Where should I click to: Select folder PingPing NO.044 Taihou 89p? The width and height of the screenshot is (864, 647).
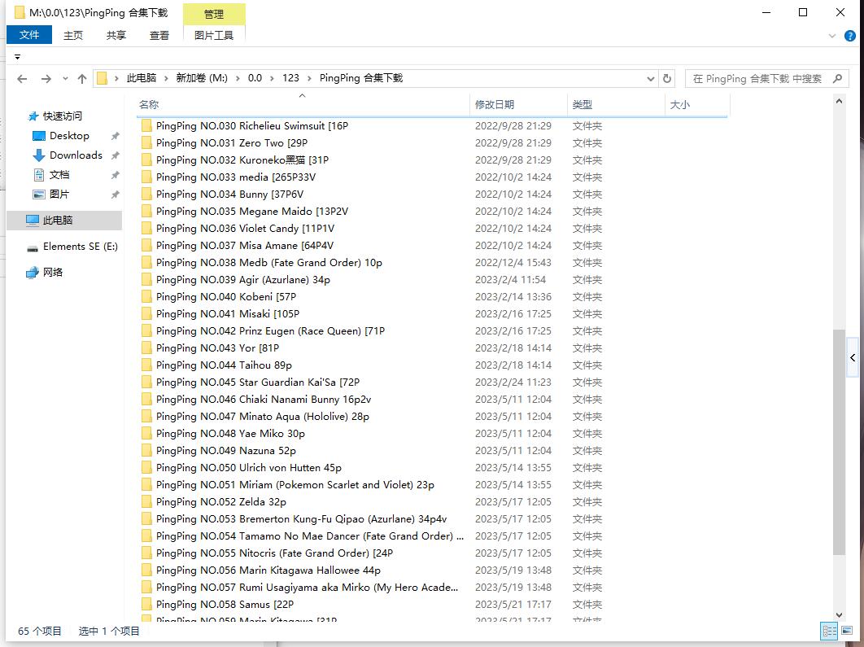pos(224,365)
